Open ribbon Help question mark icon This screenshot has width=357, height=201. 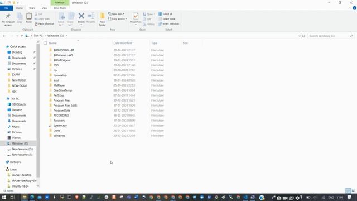354,8
